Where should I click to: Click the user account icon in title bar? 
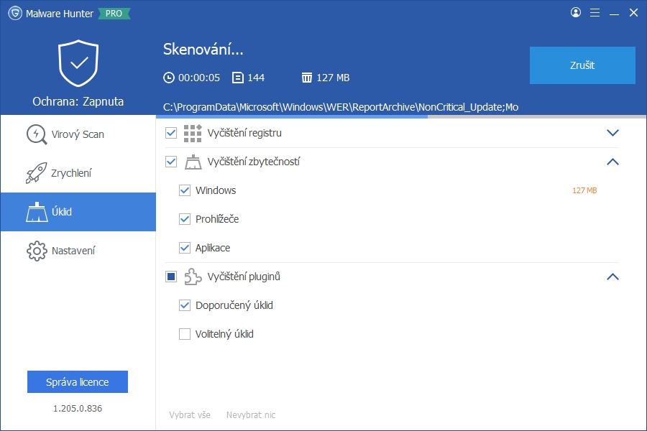(576, 12)
